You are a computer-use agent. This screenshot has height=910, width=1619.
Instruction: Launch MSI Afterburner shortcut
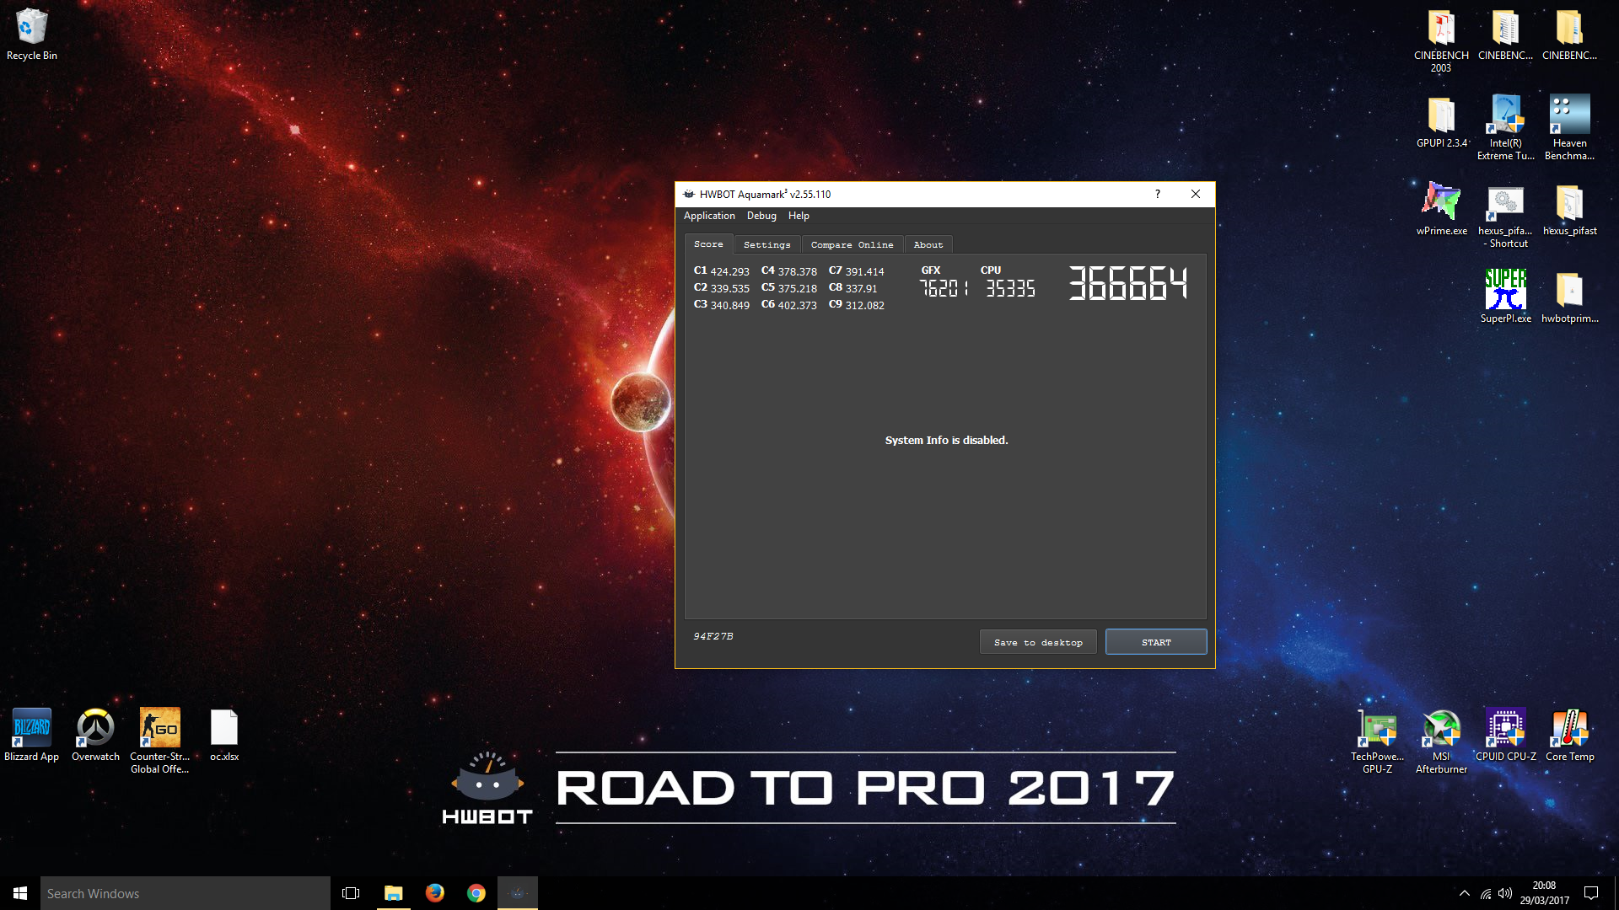pos(1441,741)
